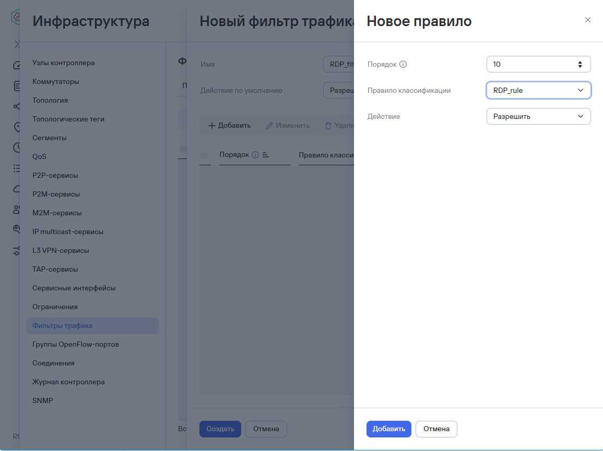
Task: Click the info icon in the Порядок column header
Action: pyautogui.click(x=255, y=155)
